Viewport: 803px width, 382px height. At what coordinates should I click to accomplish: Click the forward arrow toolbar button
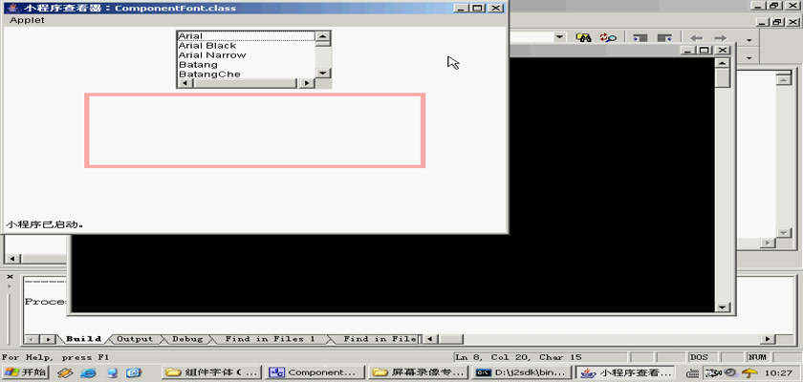click(x=721, y=38)
